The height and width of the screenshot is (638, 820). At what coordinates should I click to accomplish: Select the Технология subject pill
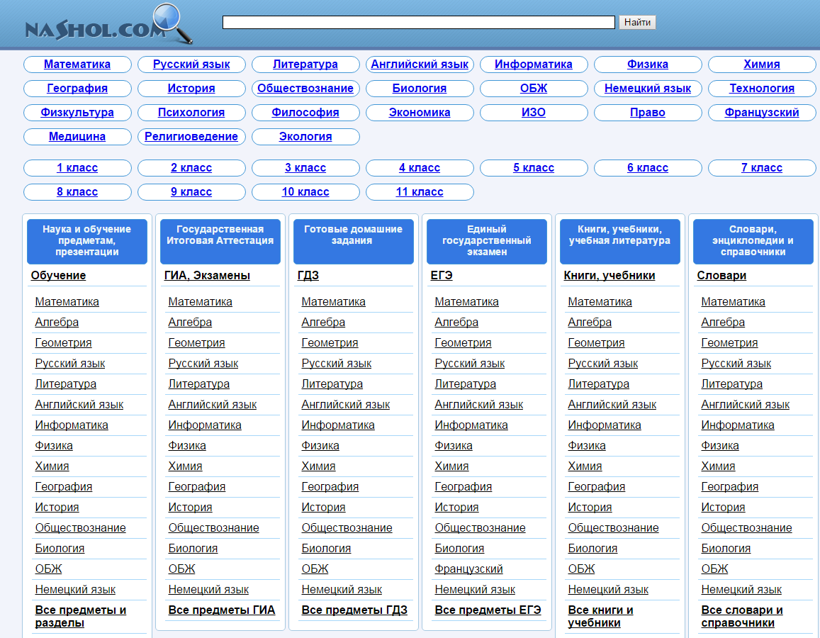pyautogui.click(x=761, y=89)
